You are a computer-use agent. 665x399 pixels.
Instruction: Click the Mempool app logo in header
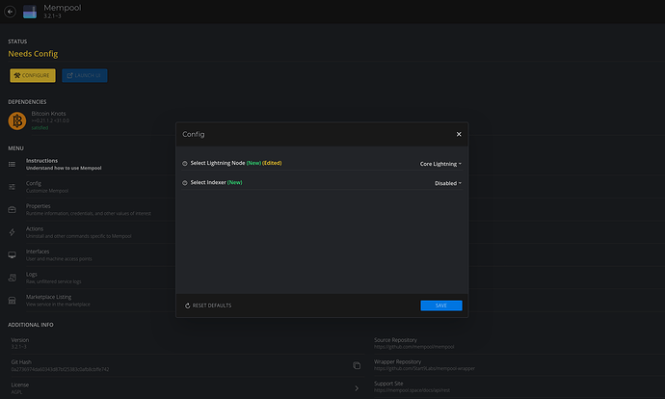pyautogui.click(x=32, y=13)
